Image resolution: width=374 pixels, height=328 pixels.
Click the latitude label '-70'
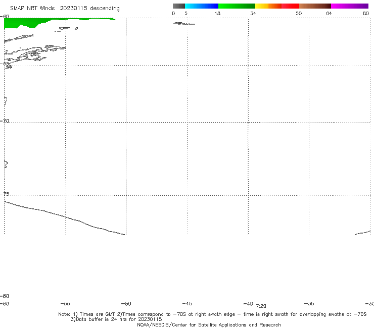[x=5, y=121]
